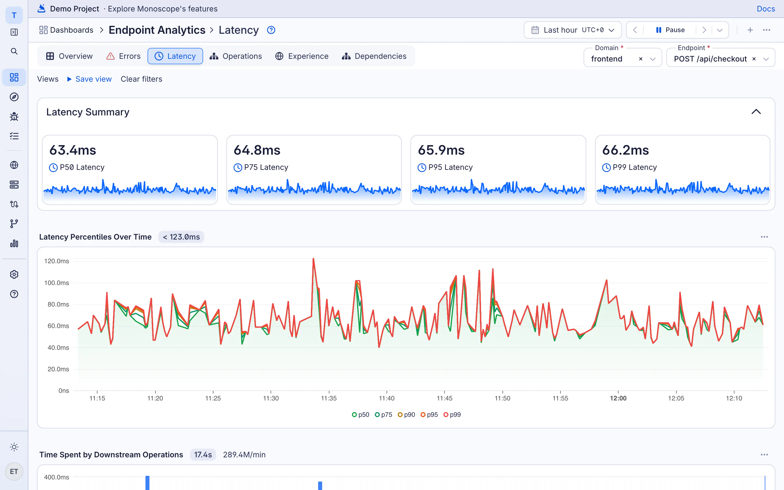
Task: Open the git branch icon in the sidebar
Action: click(14, 223)
